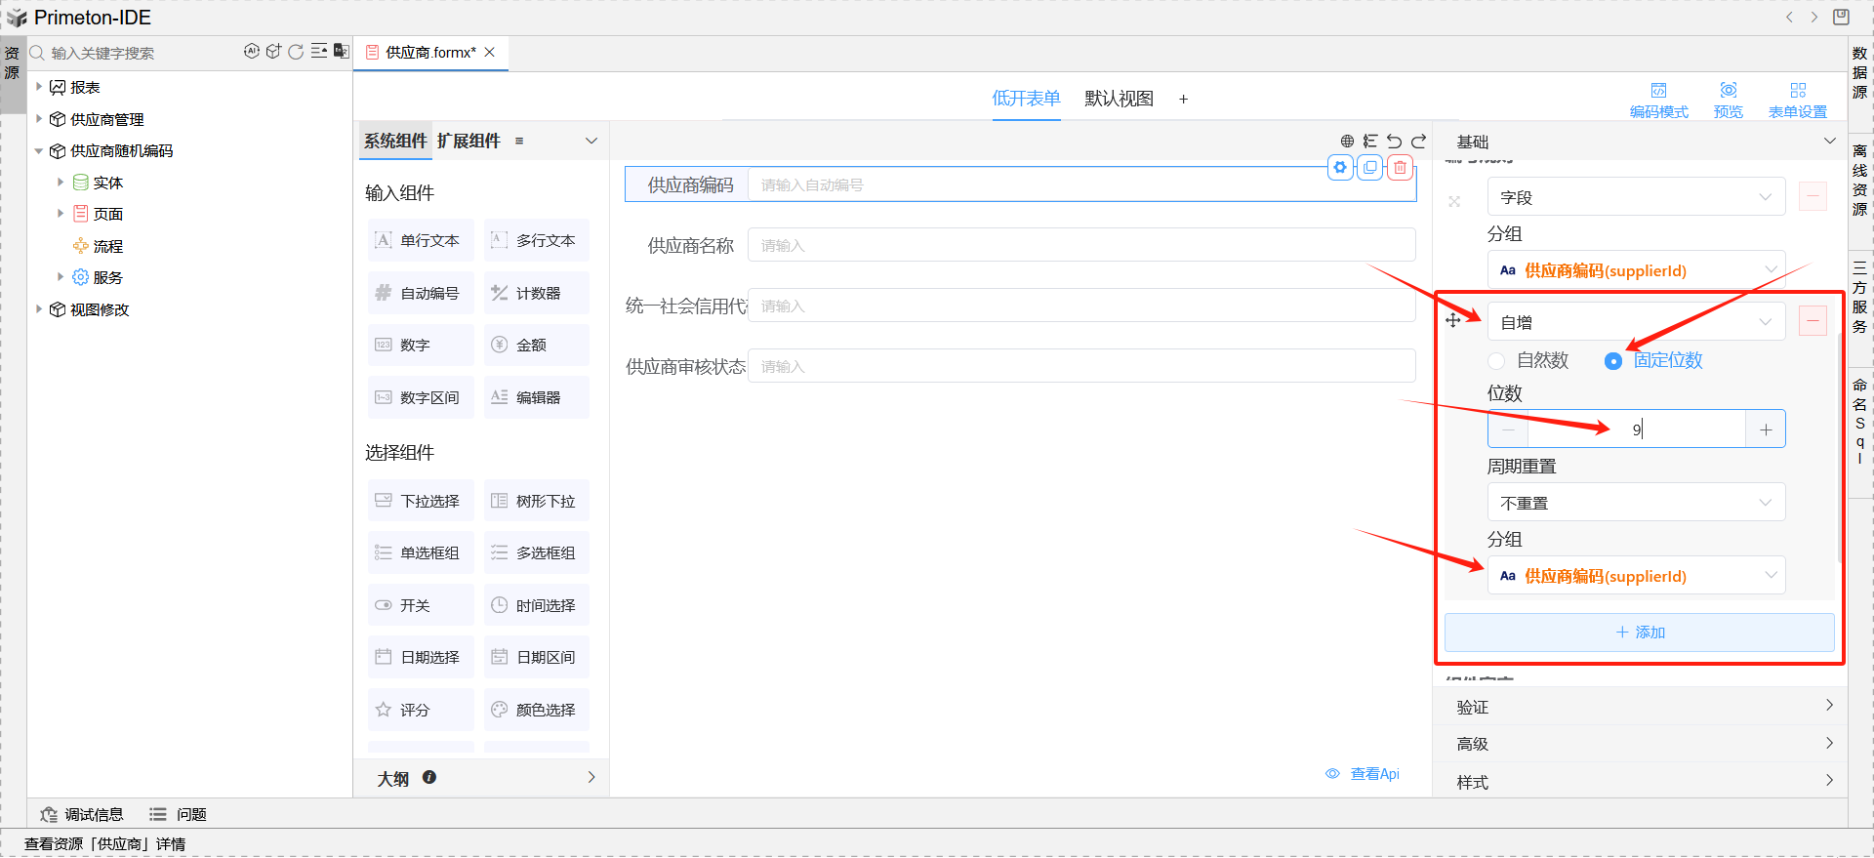Open 表单设置 form settings
This screenshot has width=1874, height=858.
click(x=1797, y=100)
